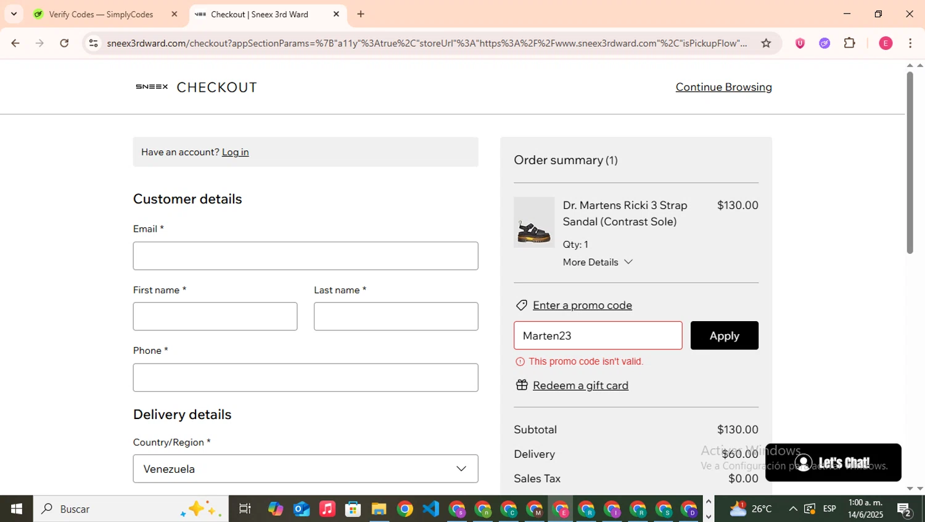Screen dimensions: 925x522
Task: Click Redeem a gift card link
Action: (x=580, y=385)
